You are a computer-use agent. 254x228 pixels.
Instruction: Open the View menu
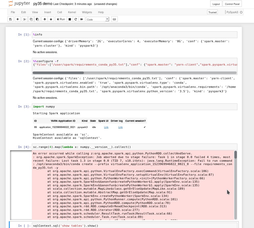coord(35,12)
